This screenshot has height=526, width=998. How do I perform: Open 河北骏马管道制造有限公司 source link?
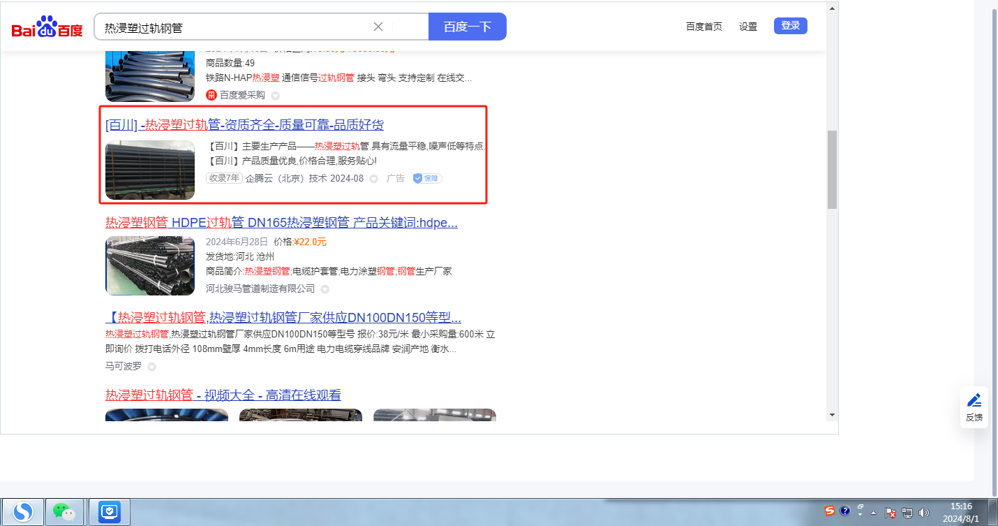(260, 288)
